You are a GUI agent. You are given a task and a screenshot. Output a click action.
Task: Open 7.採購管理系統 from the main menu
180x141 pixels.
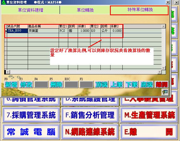[x=31, y=115]
